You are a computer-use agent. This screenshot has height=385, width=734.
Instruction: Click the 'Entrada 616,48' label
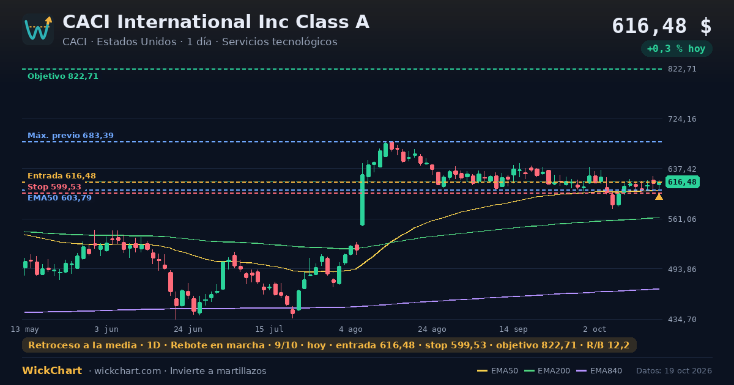pyautogui.click(x=62, y=176)
